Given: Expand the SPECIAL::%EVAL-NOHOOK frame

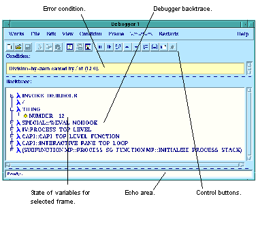Looking at the screenshot, I should [12, 123].
